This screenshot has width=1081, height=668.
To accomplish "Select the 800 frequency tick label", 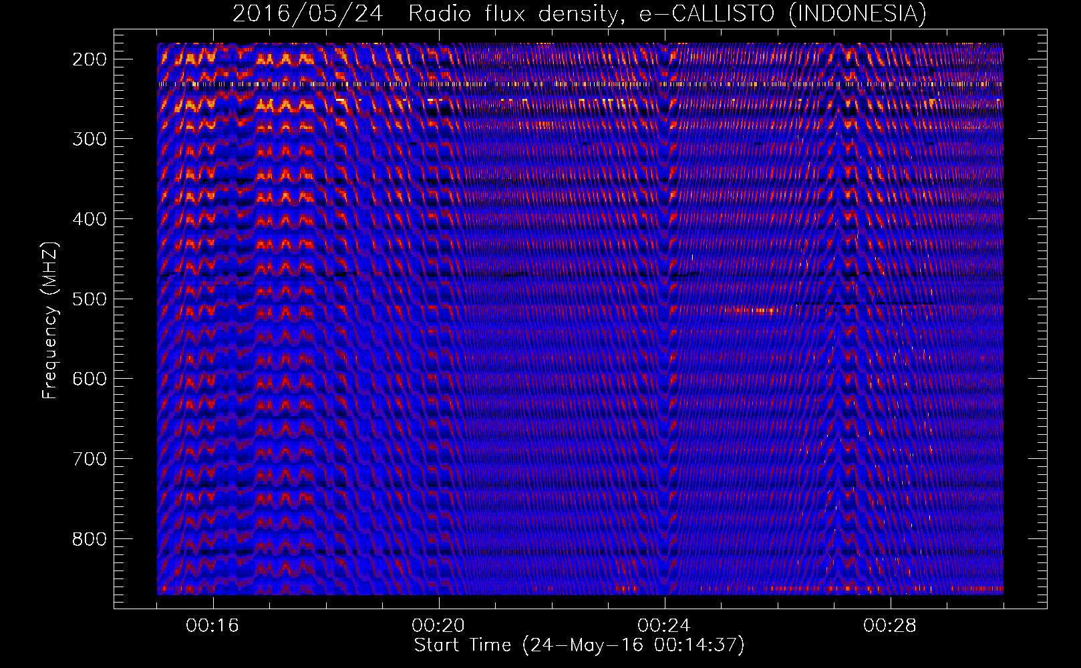I will click(89, 538).
